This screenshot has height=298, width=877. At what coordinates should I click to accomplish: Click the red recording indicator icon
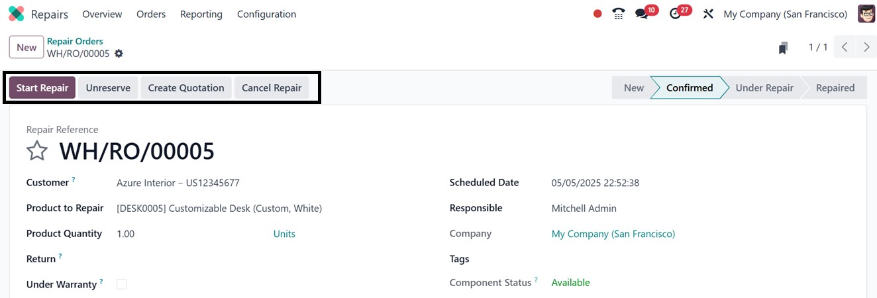click(597, 14)
